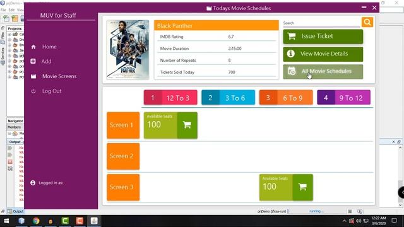Screen dimensions: 404x227
Task: Click the Movie Duration value 2:15:00
Action: (235, 49)
